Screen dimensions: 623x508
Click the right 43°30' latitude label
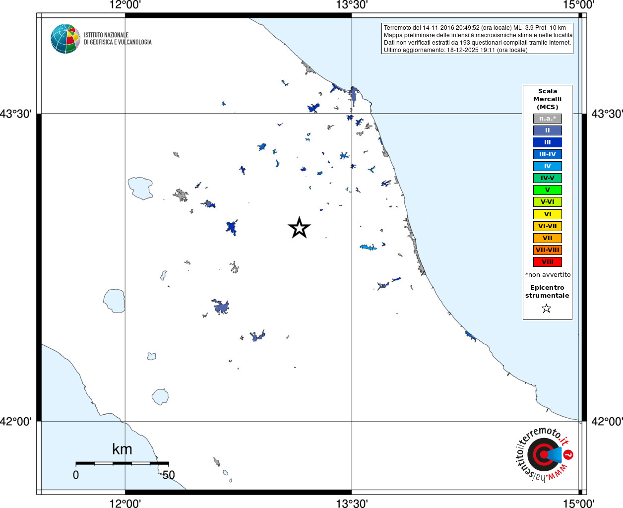pyautogui.click(x=607, y=114)
